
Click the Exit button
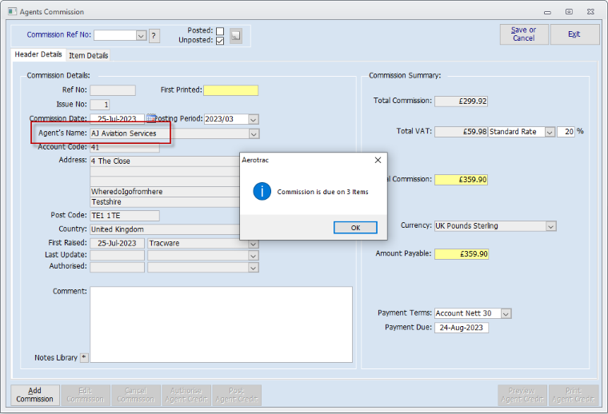[x=574, y=34]
